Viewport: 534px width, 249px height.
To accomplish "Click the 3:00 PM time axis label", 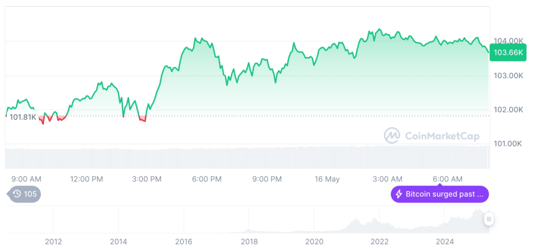I will click(147, 179).
